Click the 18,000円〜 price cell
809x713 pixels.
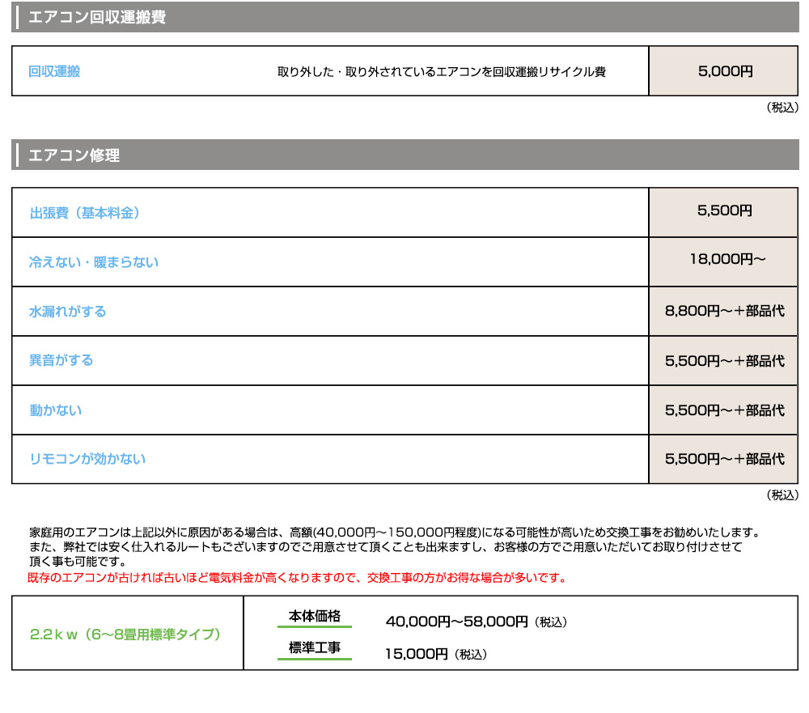722,262
